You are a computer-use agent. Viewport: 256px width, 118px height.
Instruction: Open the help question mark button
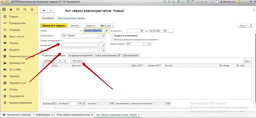pos(251,26)
